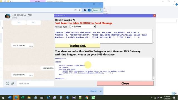Viewport: 178px width, 100px height.
Task: Click YES button in the chat
Action: coord(19,22)
